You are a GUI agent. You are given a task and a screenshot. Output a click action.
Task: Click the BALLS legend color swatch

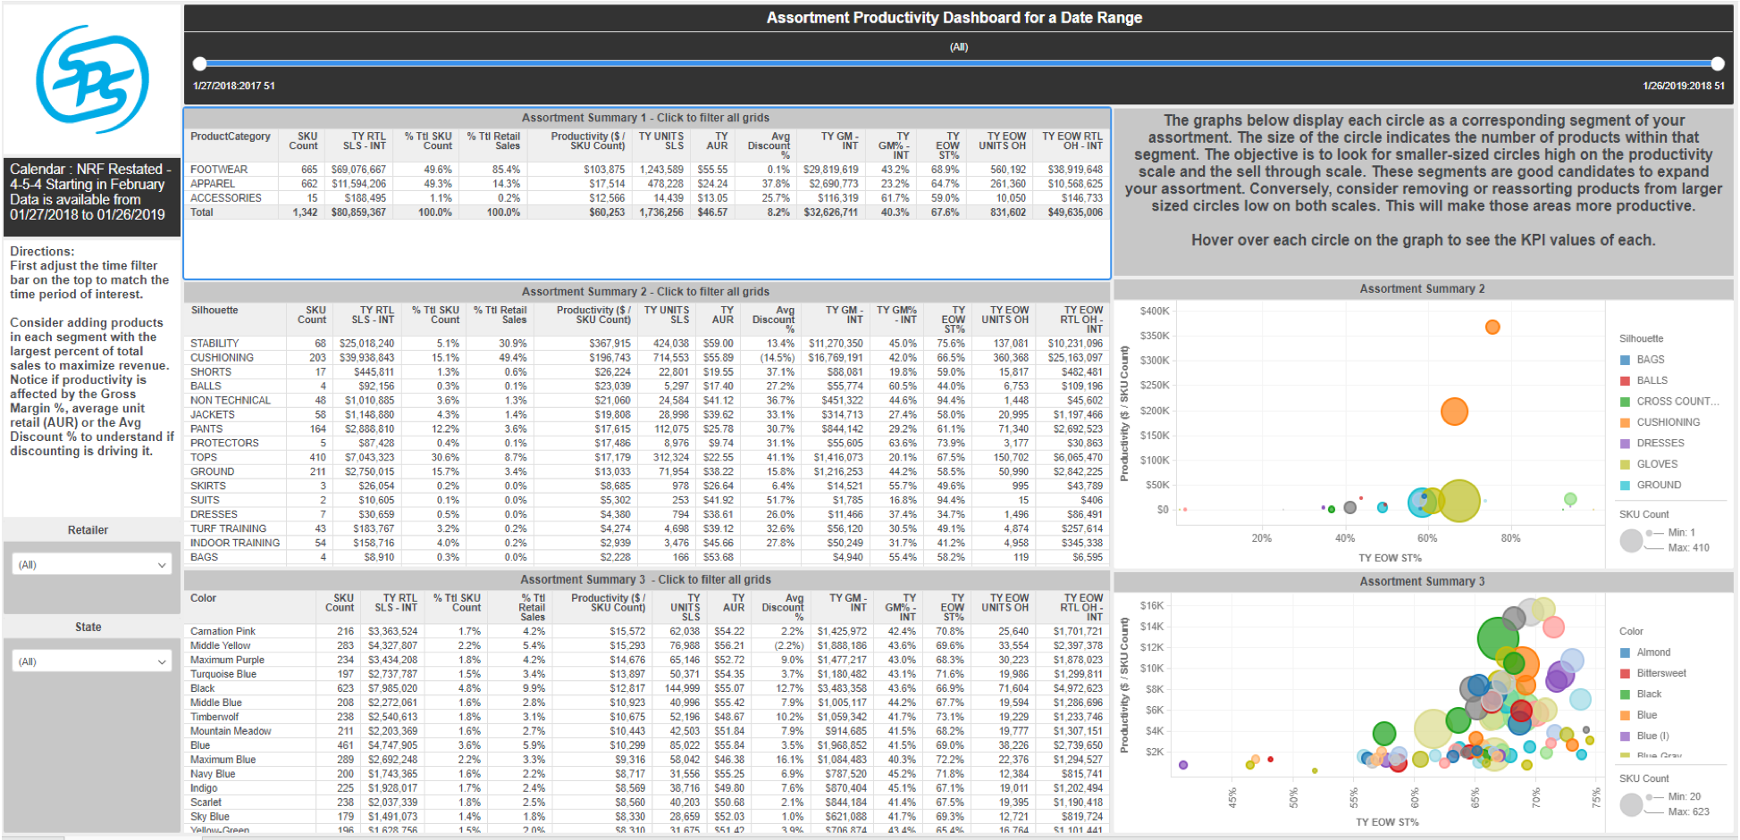click(1625, 380)
